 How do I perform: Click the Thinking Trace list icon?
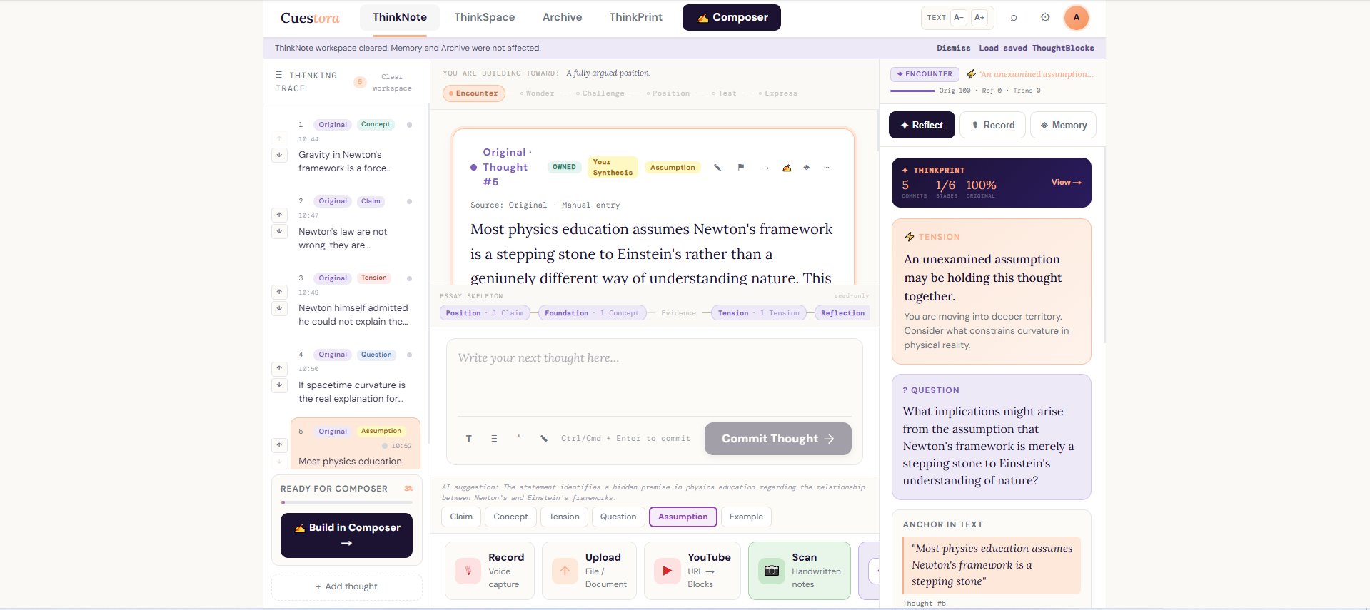[x=279, y=75]
